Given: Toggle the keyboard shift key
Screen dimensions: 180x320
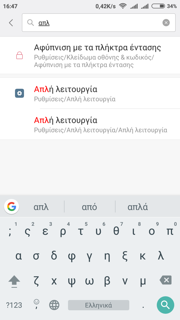Looking at the screenshot, I should (14, 281).
